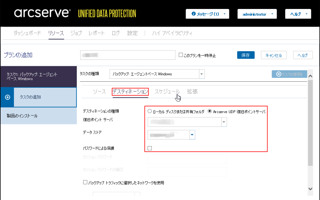The width and height of the screenshot is (320, 200).
Task: Enable パスワードによる保護 checkbox
Action: [x=149, y=148]
